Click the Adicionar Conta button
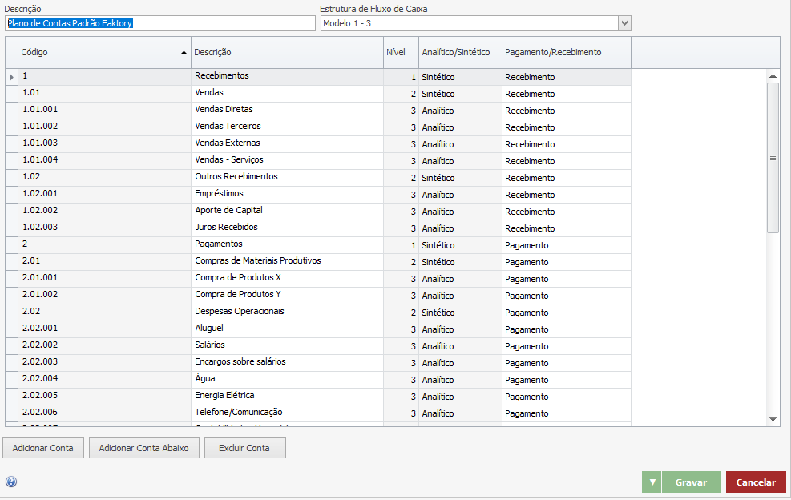The image size is (791, 500). click(x=43, y=448)
